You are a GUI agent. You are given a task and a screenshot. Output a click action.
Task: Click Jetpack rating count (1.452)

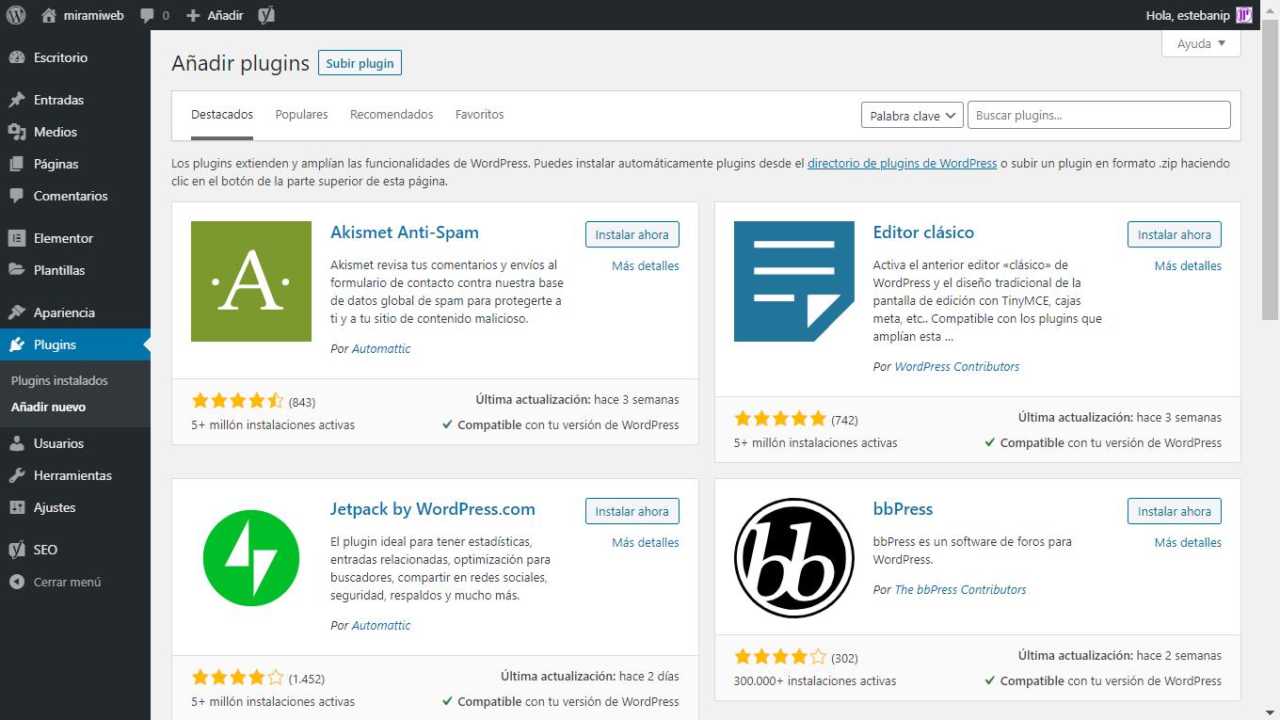pyautogui.click(x=307, y=679)
